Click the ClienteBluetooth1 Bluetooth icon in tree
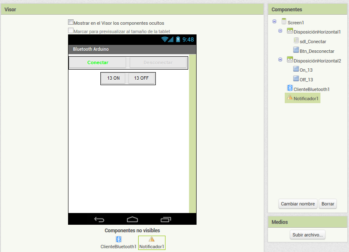The width and height of the screenshot is (349, 252). pos(290,88)
